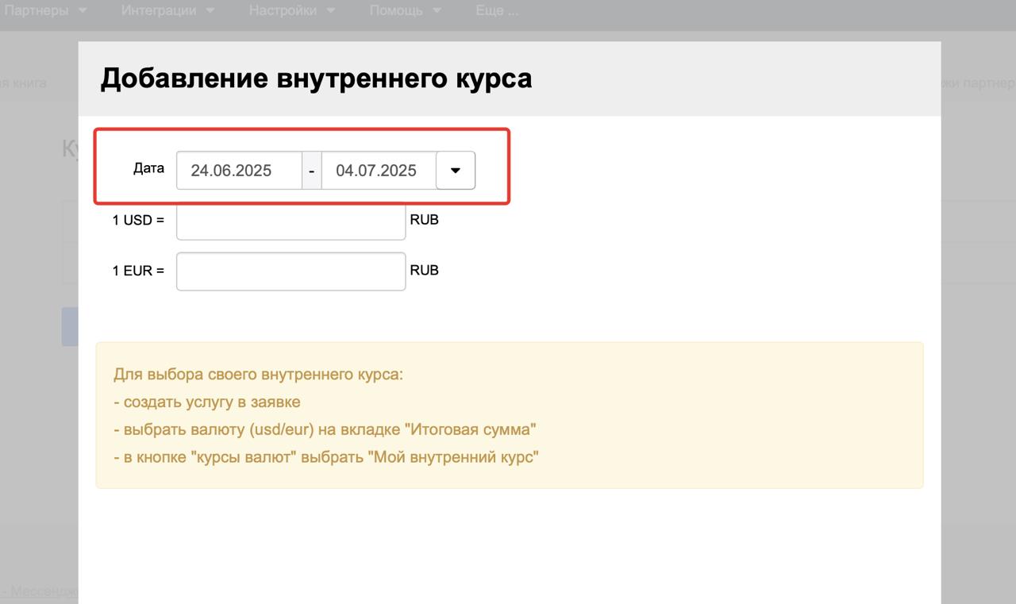Viewport: 1016px width, 604px height.
Task: Click the 1 USD = label
Action: click(138, 220)
